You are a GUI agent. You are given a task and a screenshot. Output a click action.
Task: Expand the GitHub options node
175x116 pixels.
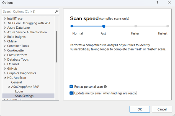[x=5, y=69]
